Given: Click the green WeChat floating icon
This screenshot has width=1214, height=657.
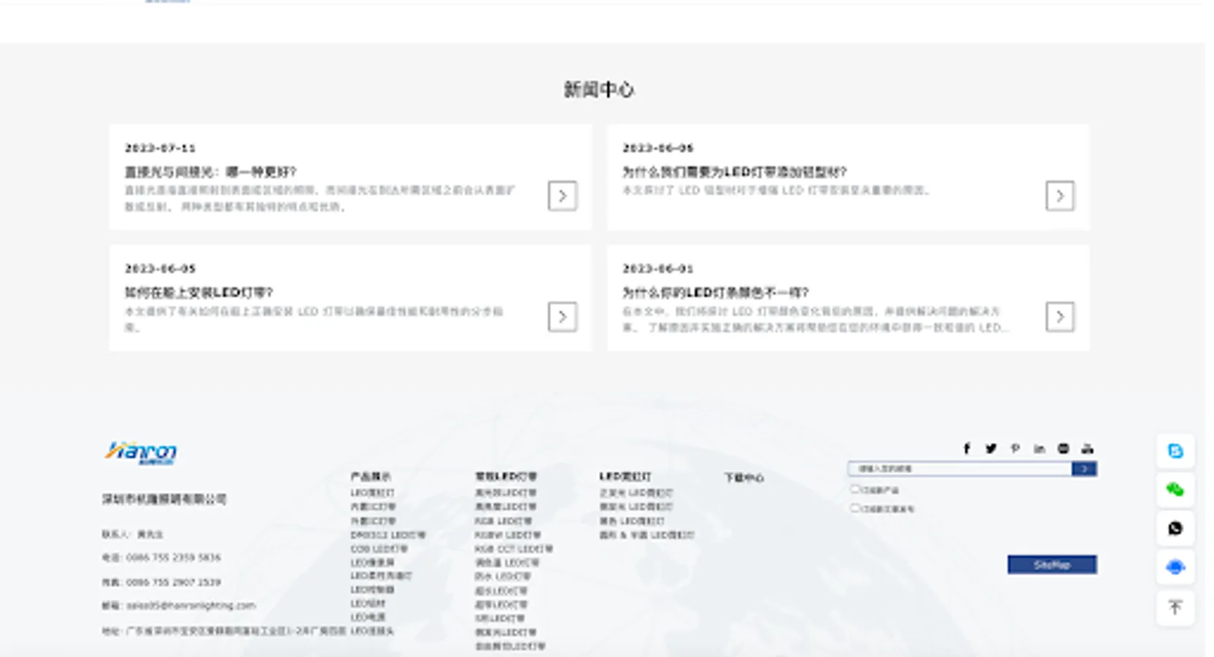Looking at the screenshot, I should click(1175, 490).
